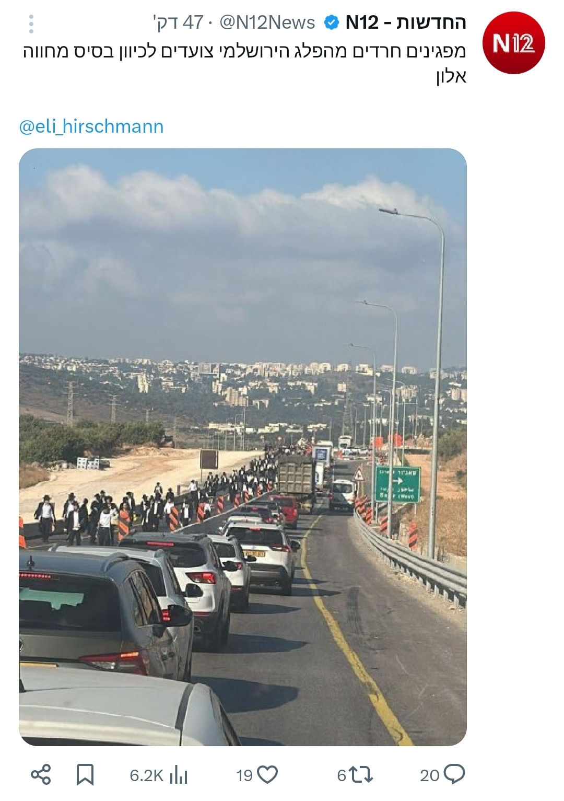
Task: Open the @N12News handle
Action: tap(267, 22)
